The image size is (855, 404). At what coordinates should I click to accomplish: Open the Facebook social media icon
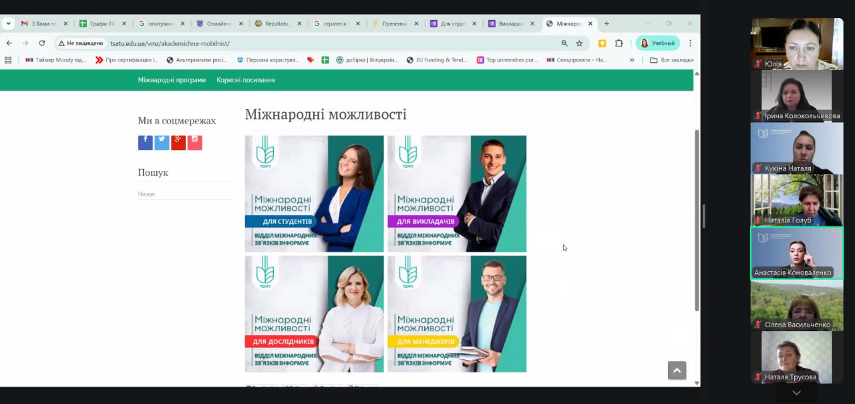coord(145,142)
